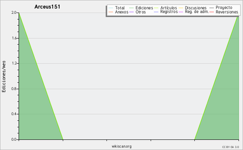Click the 0.8 y-axis value
Image resolution: width=243 pixels, height=150 pixels.
click(x=14, y=89)
